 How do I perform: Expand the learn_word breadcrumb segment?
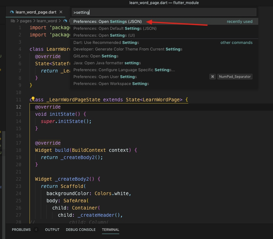tap(47, 21)
